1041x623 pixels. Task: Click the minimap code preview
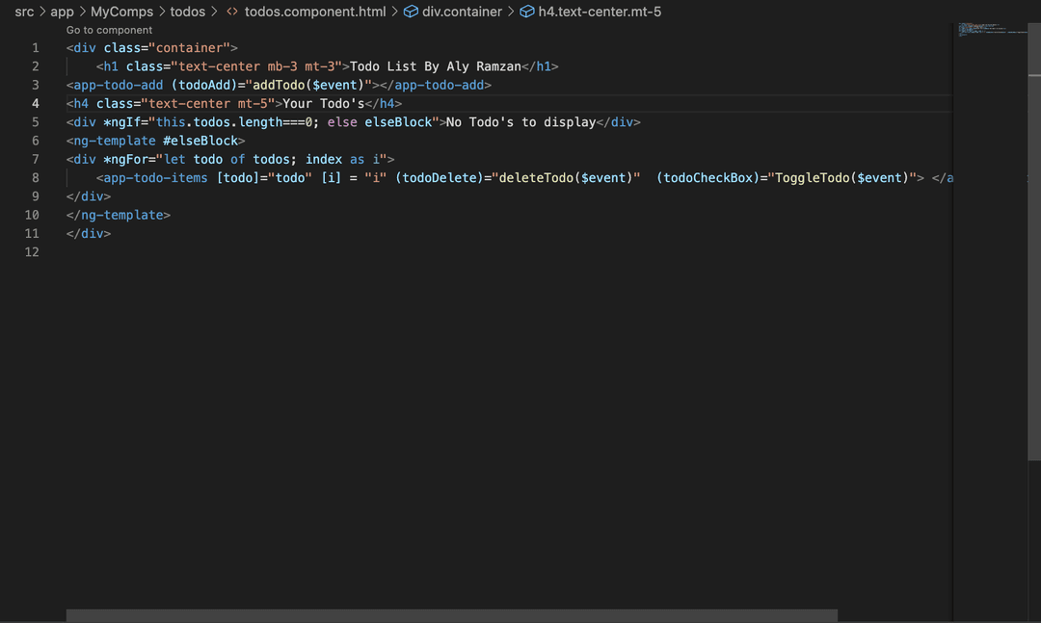(991, 29)
